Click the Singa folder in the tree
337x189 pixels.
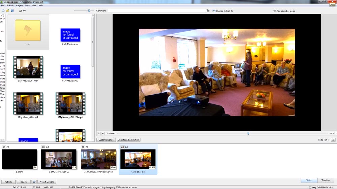[x=3, y=88]
